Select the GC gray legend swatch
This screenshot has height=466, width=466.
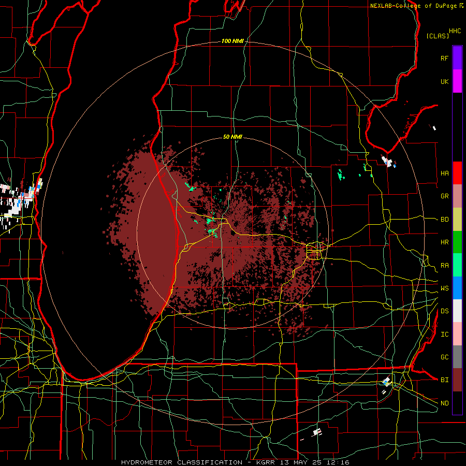pyautogui.click(x=457, y=357)
